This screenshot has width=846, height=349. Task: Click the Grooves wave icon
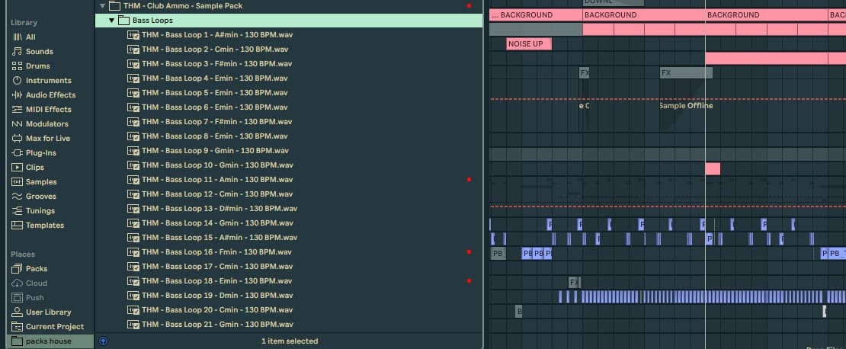(x=17, y=197)
